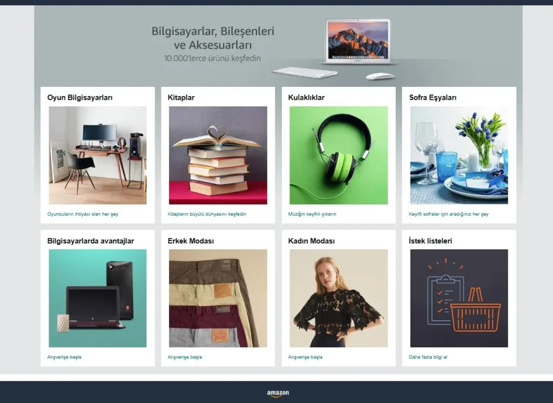Click the 'Müziğin keyfini çıkarın' link
The width and height of the screenshot is (553, 403).
(312, 214)
